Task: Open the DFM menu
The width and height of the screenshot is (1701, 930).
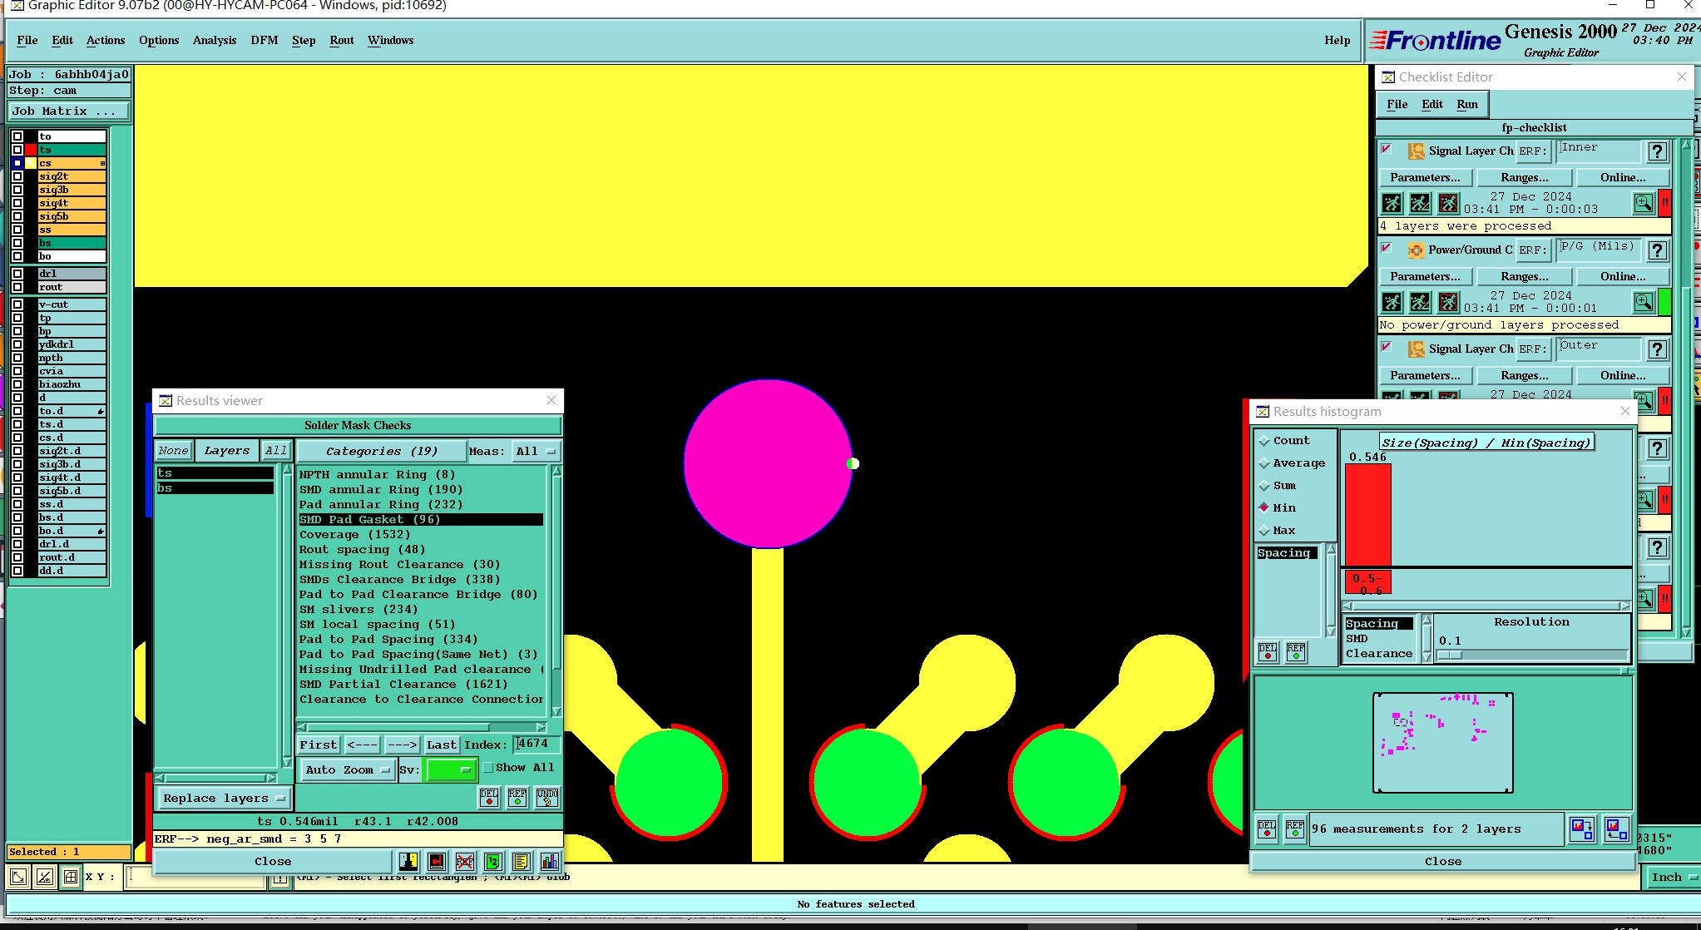Action: click(264, 40)
